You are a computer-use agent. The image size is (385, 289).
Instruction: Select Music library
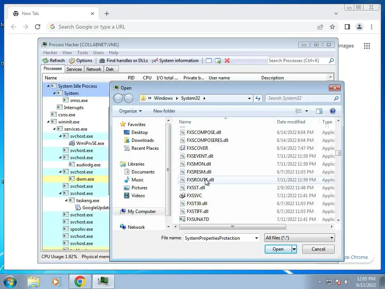click(x=134, y=179)
